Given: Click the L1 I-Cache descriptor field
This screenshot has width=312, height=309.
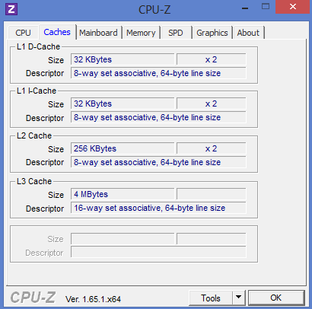Looking at the screenshot, I should (158, 117).
